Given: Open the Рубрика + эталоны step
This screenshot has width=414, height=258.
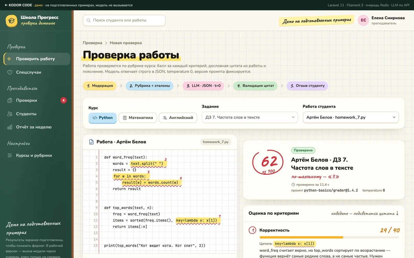Looking at the screenshot, I should tap(150, 86).
